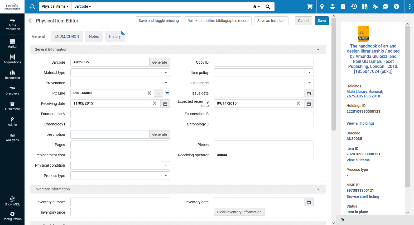Click the View all holdings link
Viewport: 414px width, 225px height.
360,123
